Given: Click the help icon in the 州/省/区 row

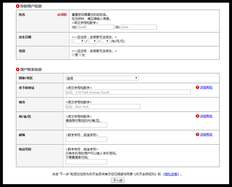Looking at the screenshot, I should click(197, 116).
